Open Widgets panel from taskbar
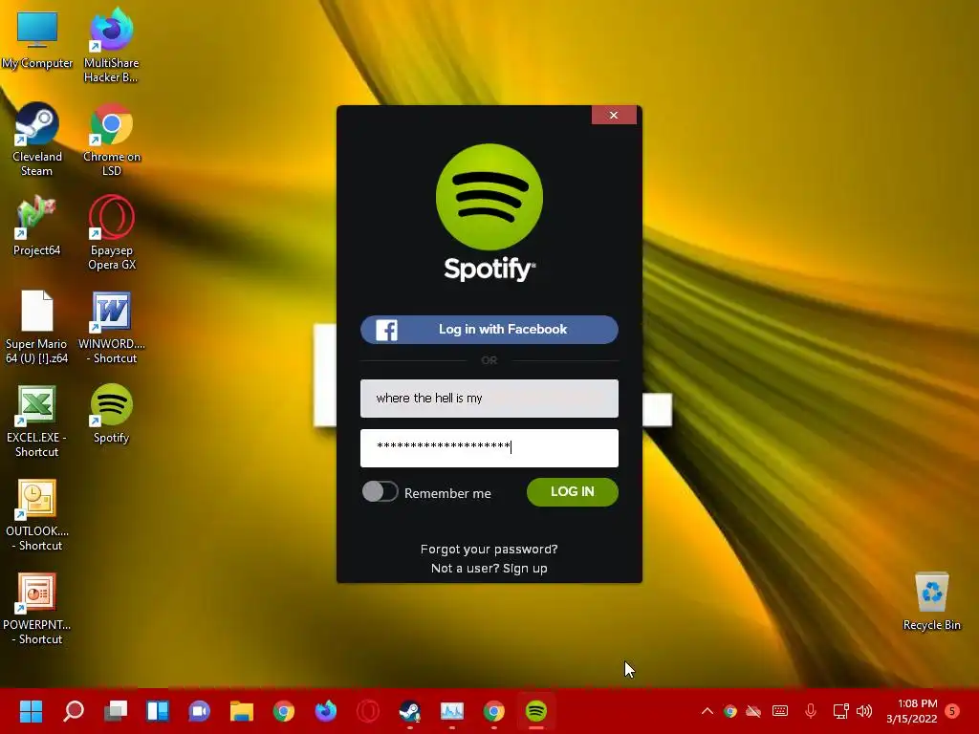This screenshot has width=979, height=734. (158, 711)
